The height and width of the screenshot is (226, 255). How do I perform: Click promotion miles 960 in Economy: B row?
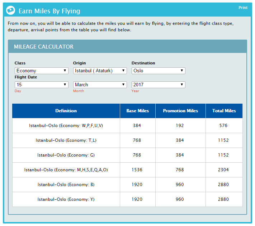180,185
